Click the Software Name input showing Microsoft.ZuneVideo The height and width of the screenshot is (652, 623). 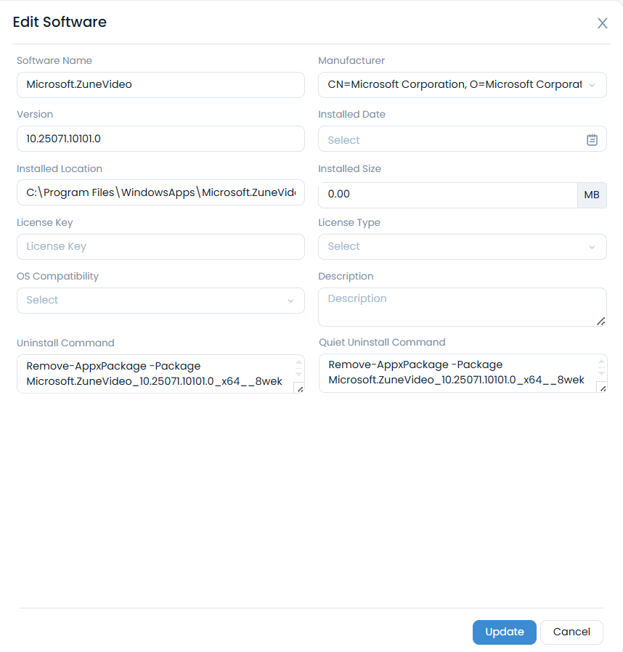(x=160, y=85)
